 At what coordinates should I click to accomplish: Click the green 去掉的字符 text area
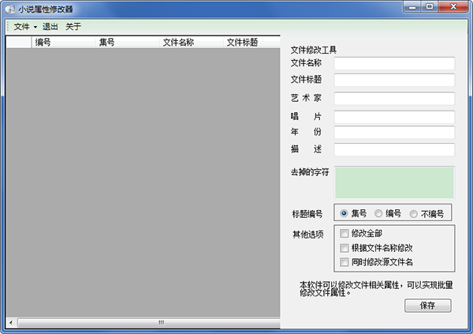394,182
